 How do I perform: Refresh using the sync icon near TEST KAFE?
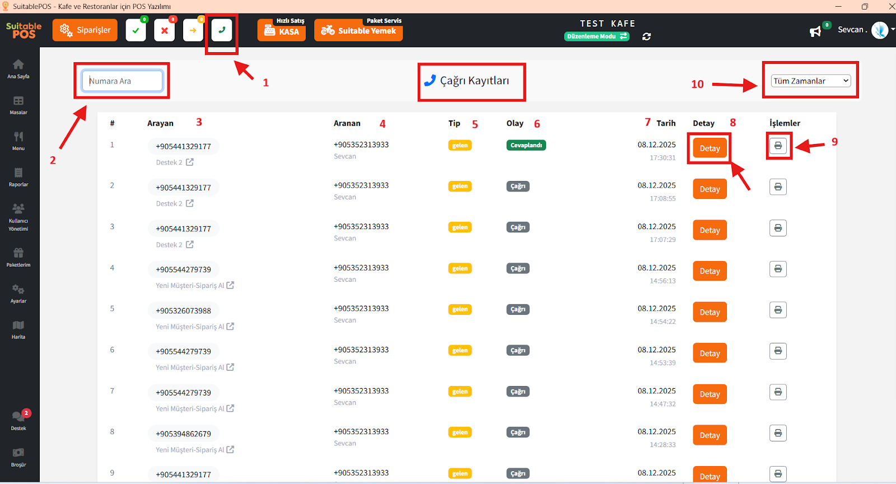click(647, 36)
